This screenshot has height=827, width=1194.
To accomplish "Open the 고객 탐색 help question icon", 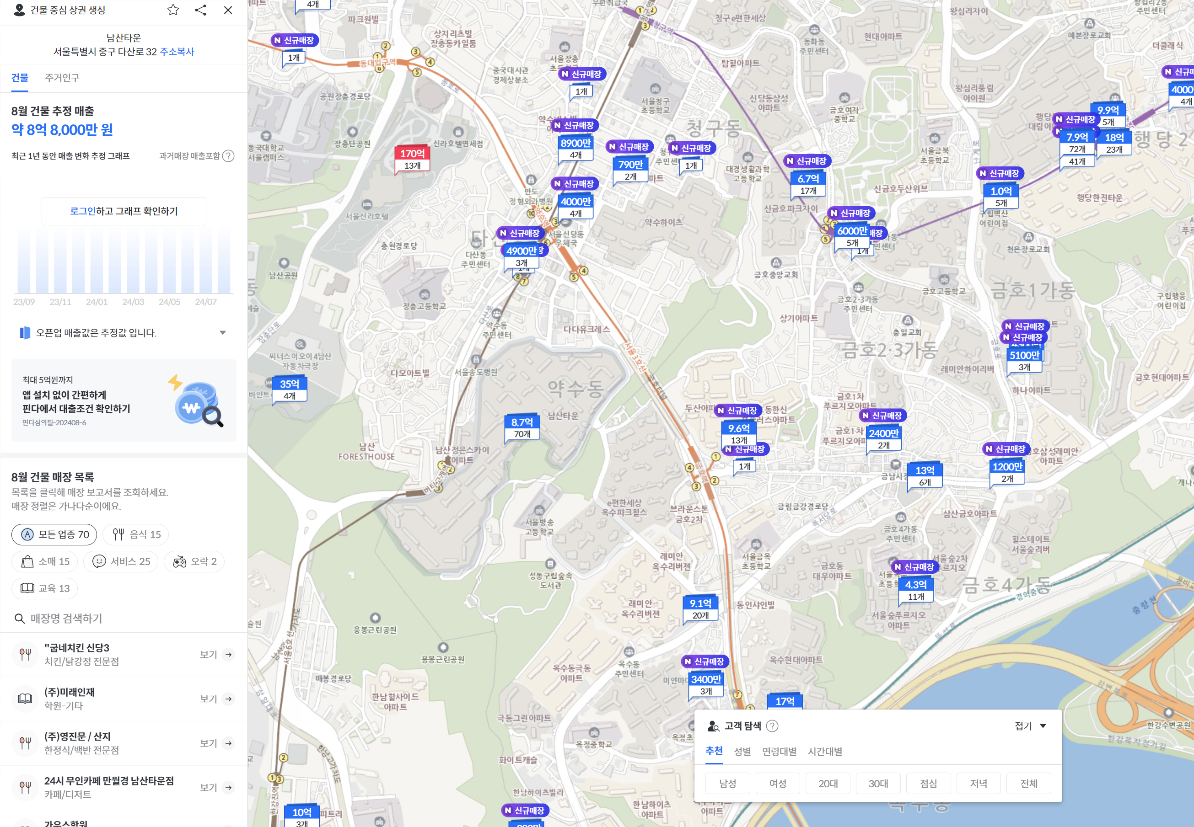I will [772, 726].
